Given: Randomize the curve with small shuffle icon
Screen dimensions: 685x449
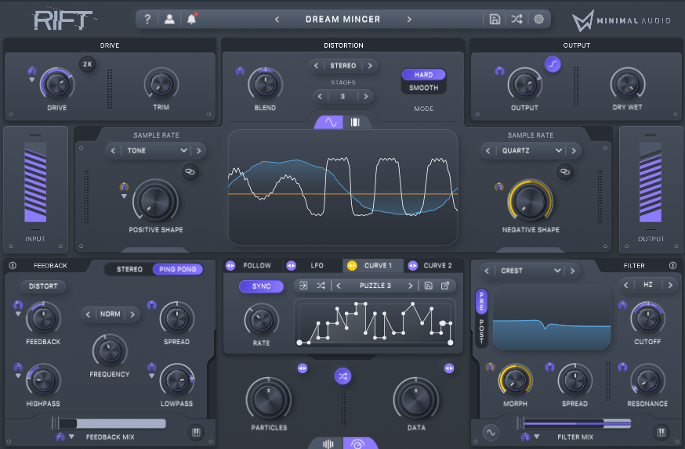Looking at the screenshot, I should click(x=321, y=286).
